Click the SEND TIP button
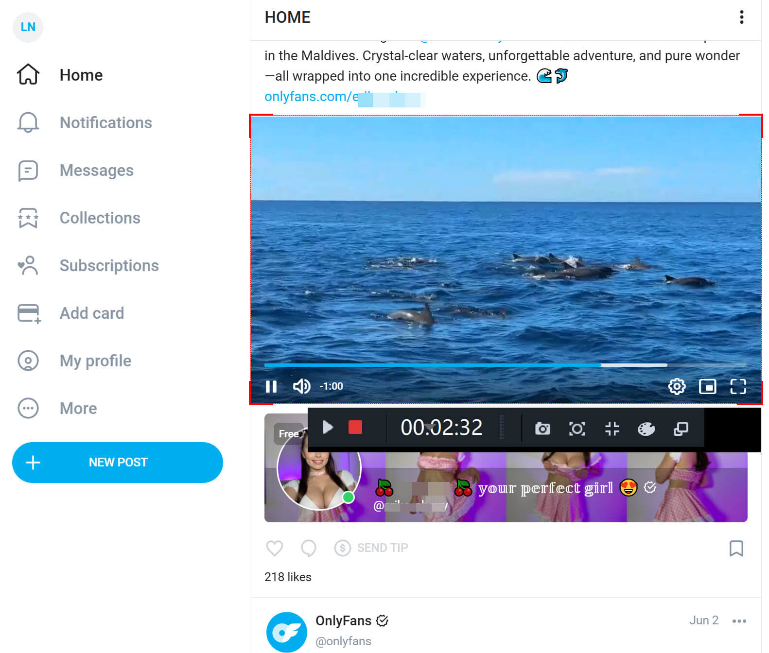Image resolution: width=769 pixels, height=653 pixels. pyautogui.click(x=371, y=548)
